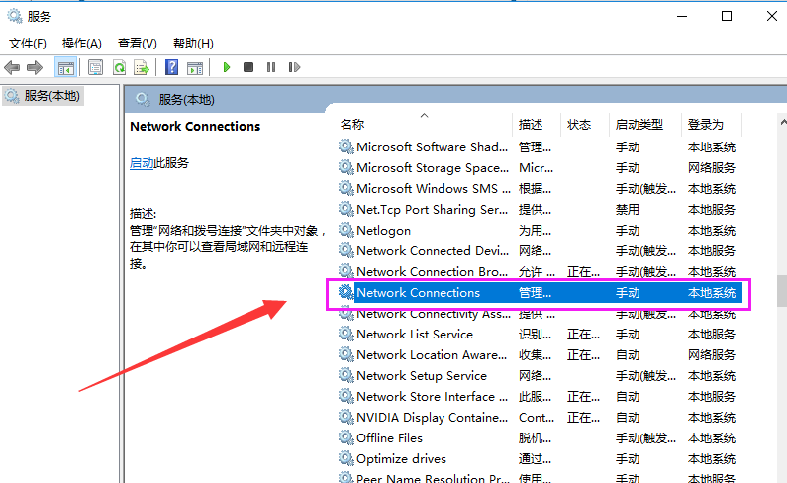Click the gear icon beside Optimize drives
This screenshot has height=483, width=787.
[x=345, y=458]
